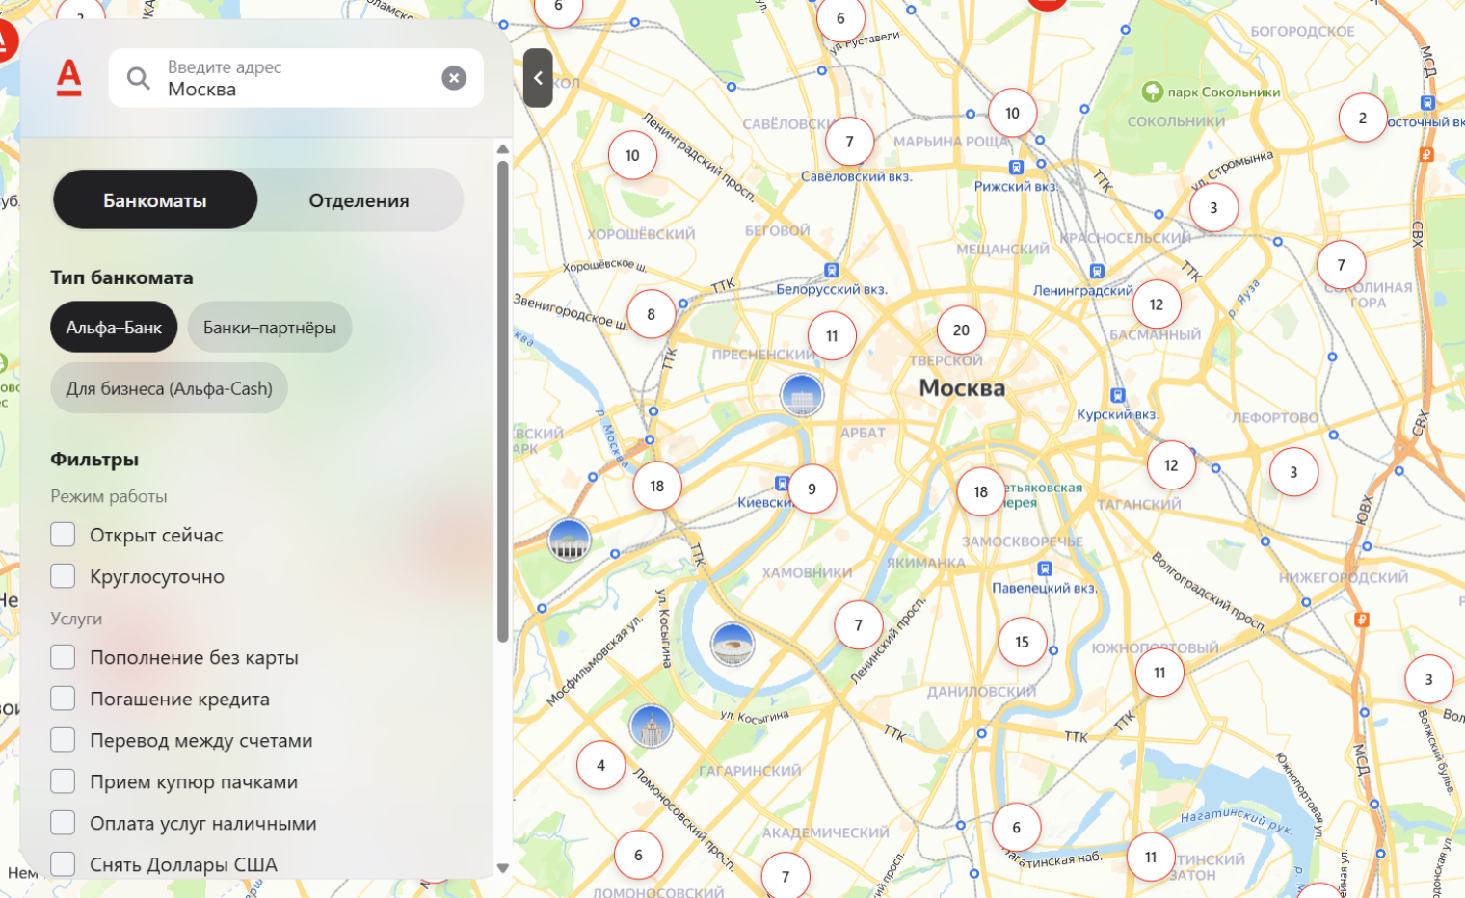This screenshot has height=898, width=1465.
Task: Click the red Alfa-Bank logo in the panel
Action: tap(69, 78)
